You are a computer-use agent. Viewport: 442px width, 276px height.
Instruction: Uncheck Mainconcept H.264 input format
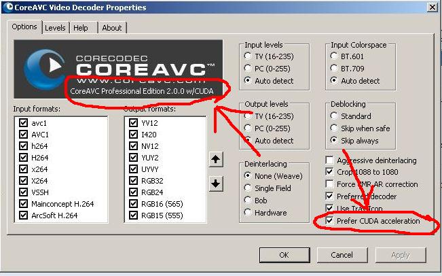click(23, 204)
